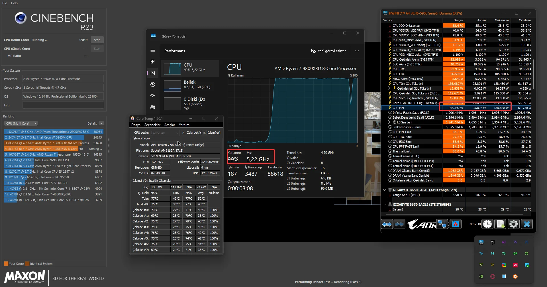Open the multicolor swirl tray icon

[504, 265]
